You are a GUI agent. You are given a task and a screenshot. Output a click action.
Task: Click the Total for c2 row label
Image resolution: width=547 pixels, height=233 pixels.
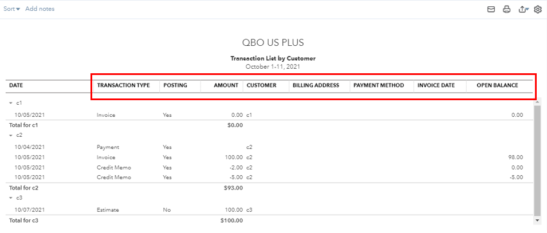[23, 188]
